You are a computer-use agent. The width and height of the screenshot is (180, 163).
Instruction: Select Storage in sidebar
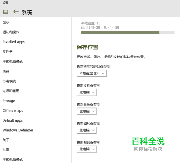coord(9,101)
